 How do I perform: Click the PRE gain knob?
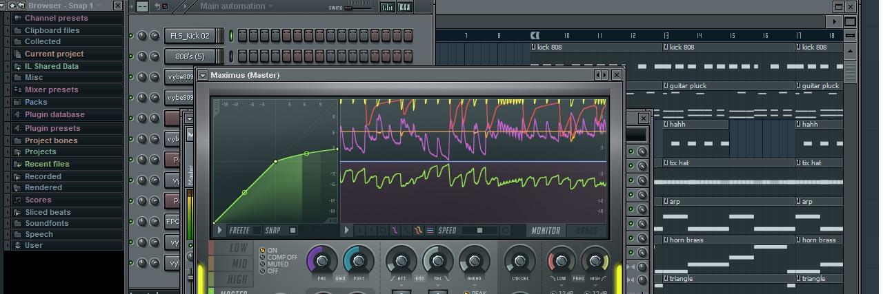point(321,260)
